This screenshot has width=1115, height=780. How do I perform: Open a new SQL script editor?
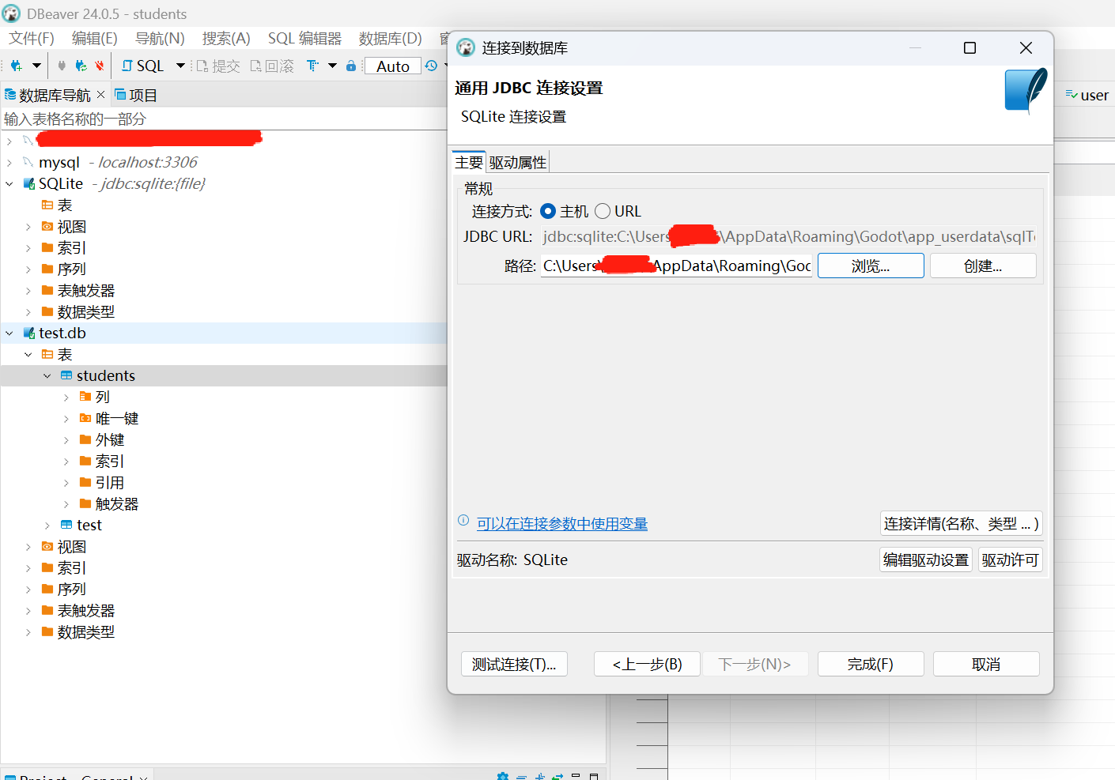click(143, 66)
